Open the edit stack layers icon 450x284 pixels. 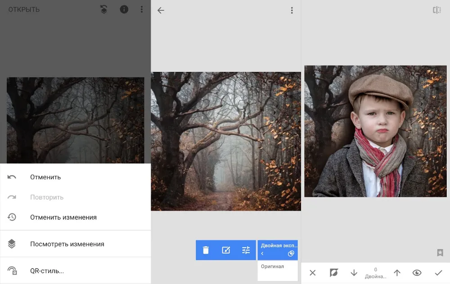click(x=104, y=9)
